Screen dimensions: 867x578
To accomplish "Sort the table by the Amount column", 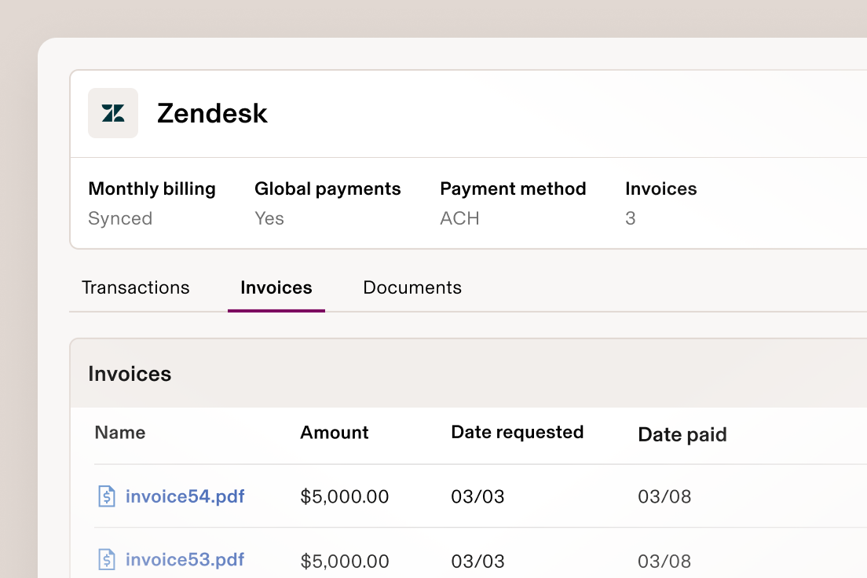I will [x=334, y=432].
